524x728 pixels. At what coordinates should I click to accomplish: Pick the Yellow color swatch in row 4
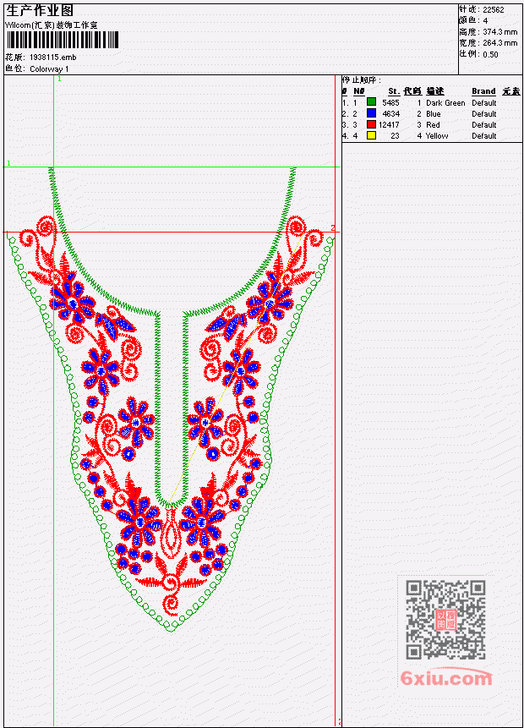click(x=371, y=135)
